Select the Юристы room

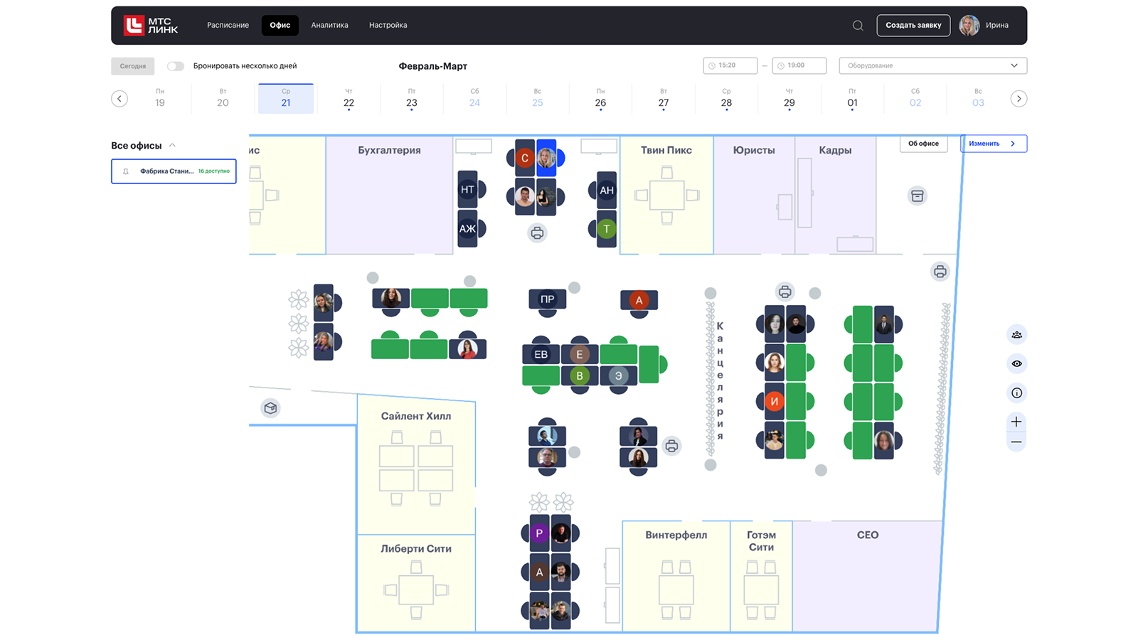pyautogui.click(x=754, y=195)
